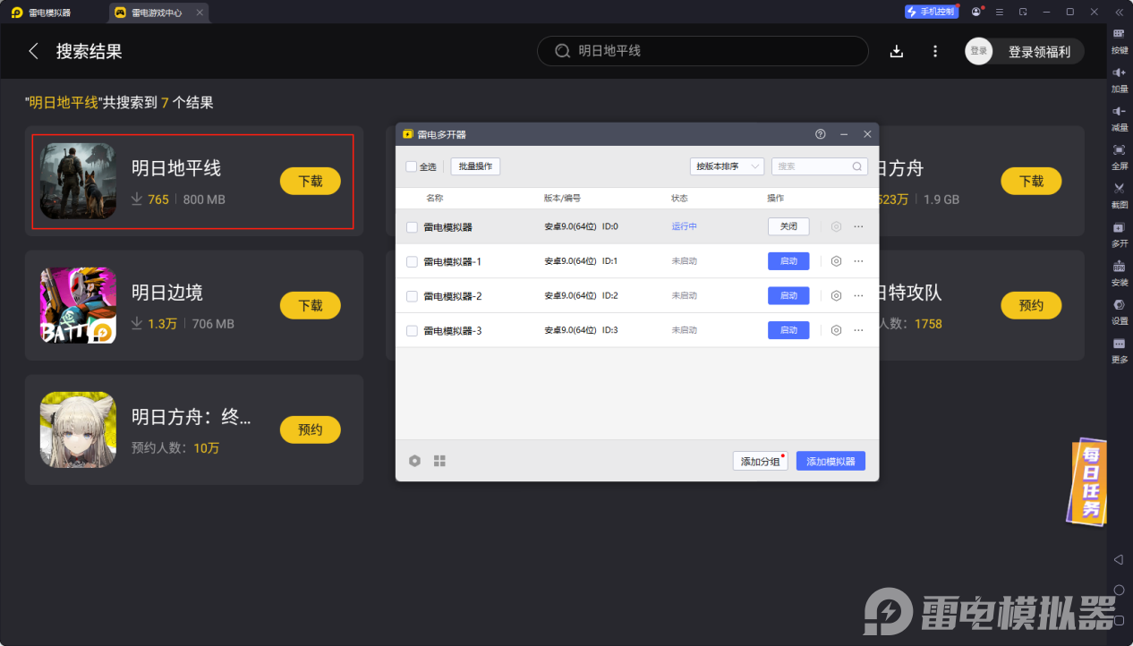Viewport: 1133px width, 646px height.
Task: Check the box for 雷电模拟器 ID:0
Action: pos(412,227)
